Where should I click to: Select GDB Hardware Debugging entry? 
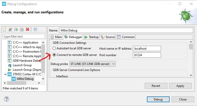24,61
